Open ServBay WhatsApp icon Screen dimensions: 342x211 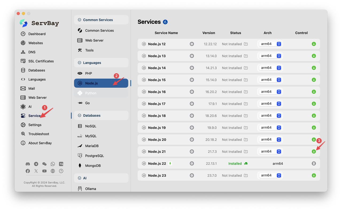(x=53, y=164)
